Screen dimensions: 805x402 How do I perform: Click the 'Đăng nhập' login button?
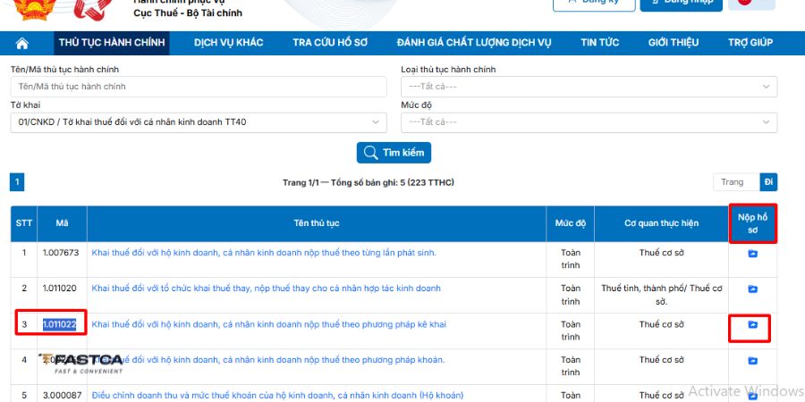[x=681, y=4]
